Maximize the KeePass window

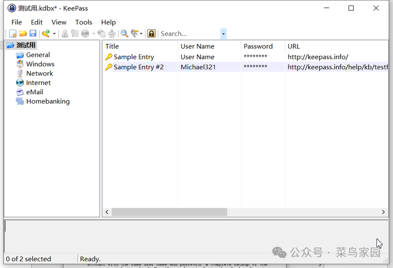351,8
